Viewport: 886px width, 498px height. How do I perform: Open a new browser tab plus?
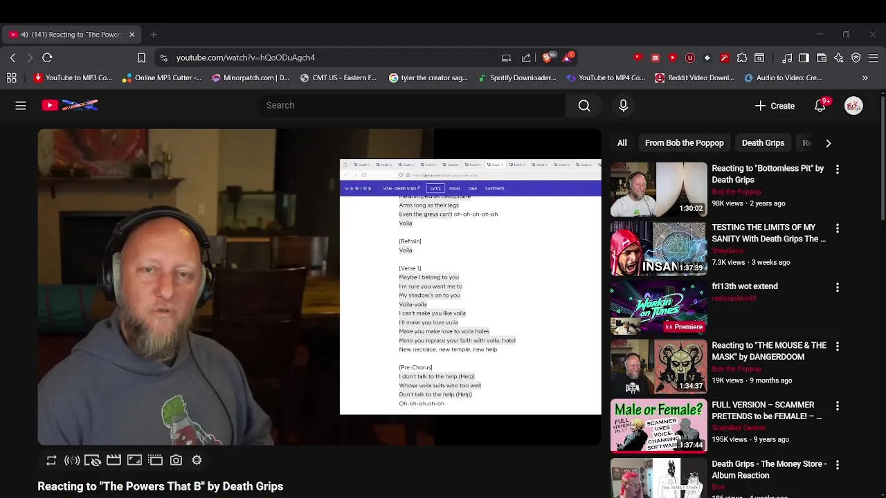pos(154,35)
